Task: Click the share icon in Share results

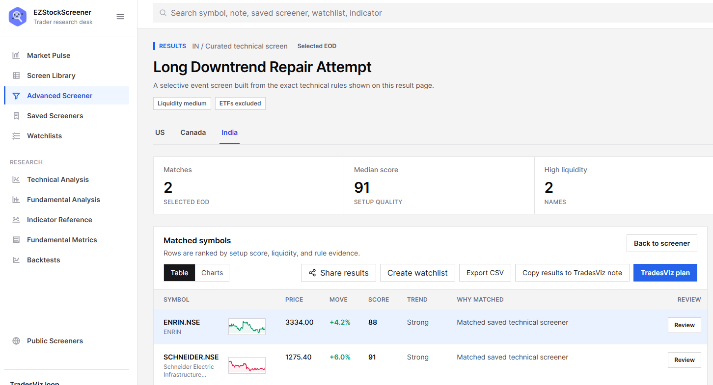Action: [312, 273]
